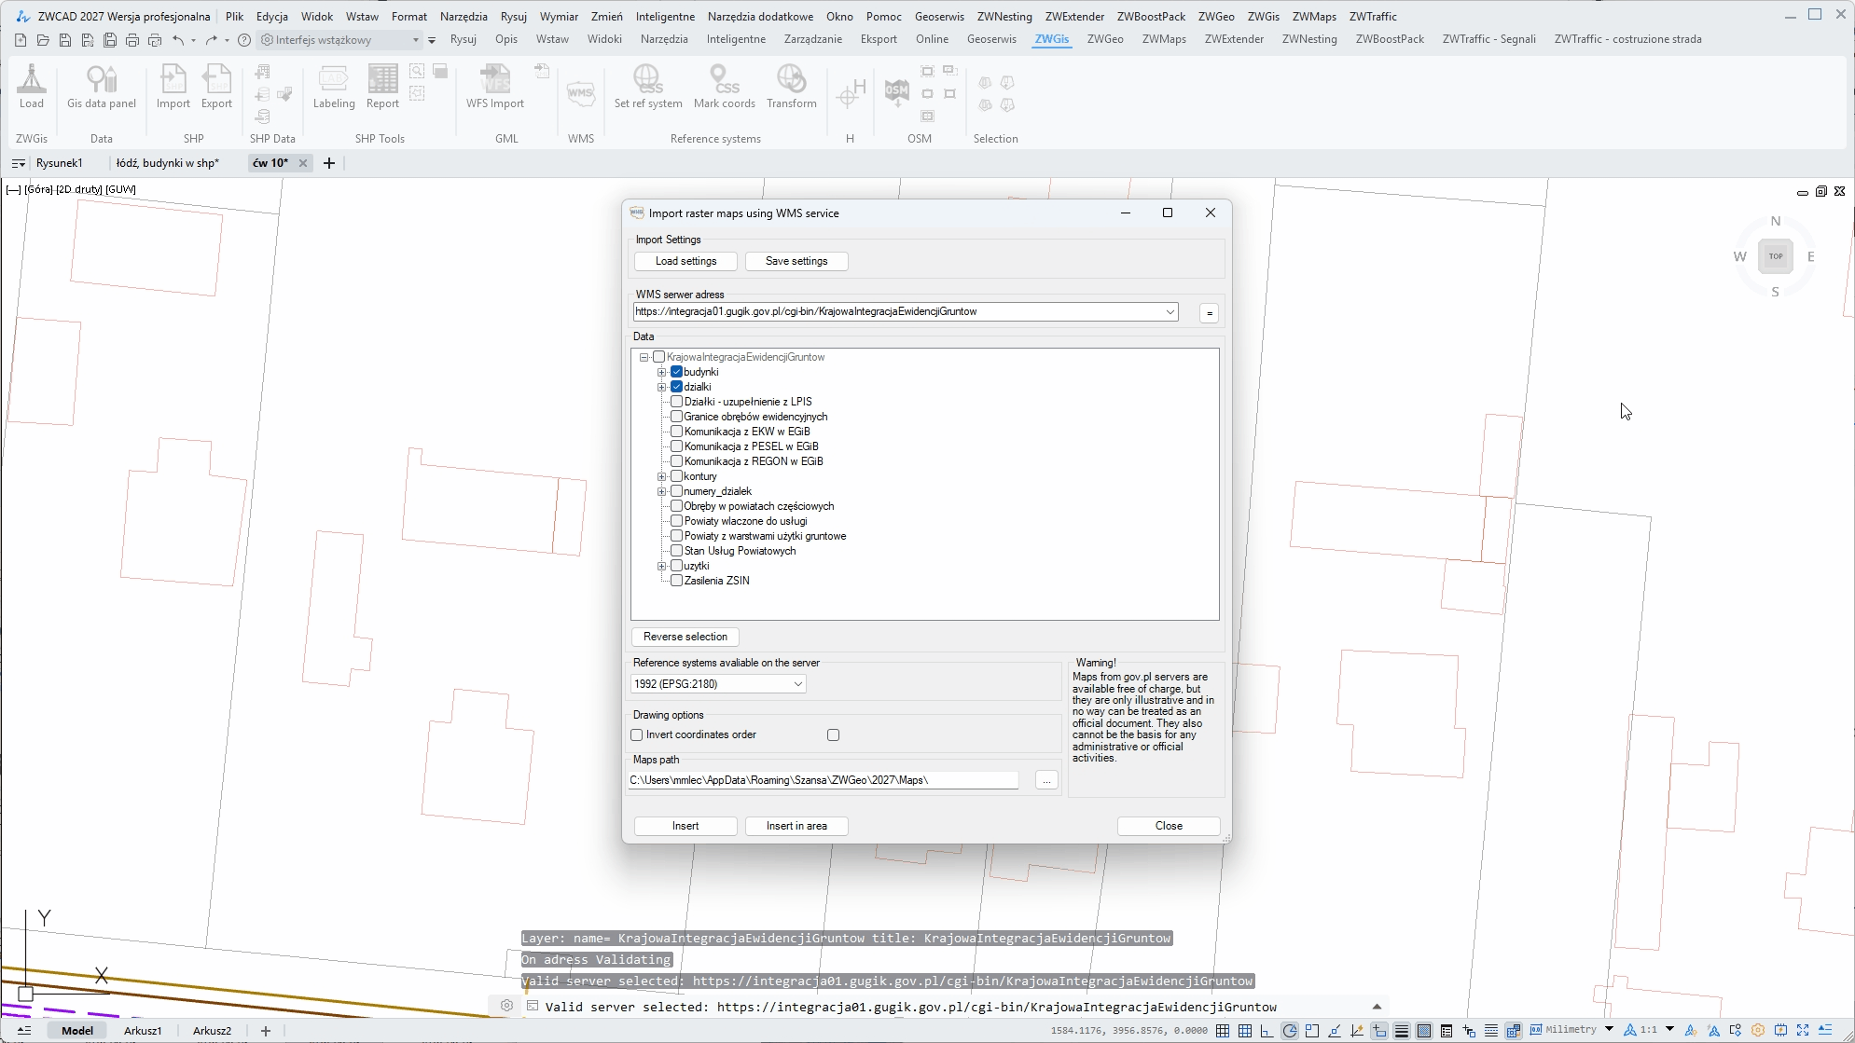Open the Narzędzia dodatkowe menu
The width and height of the screenshot is (1855, 1043).
click(760, 16)
